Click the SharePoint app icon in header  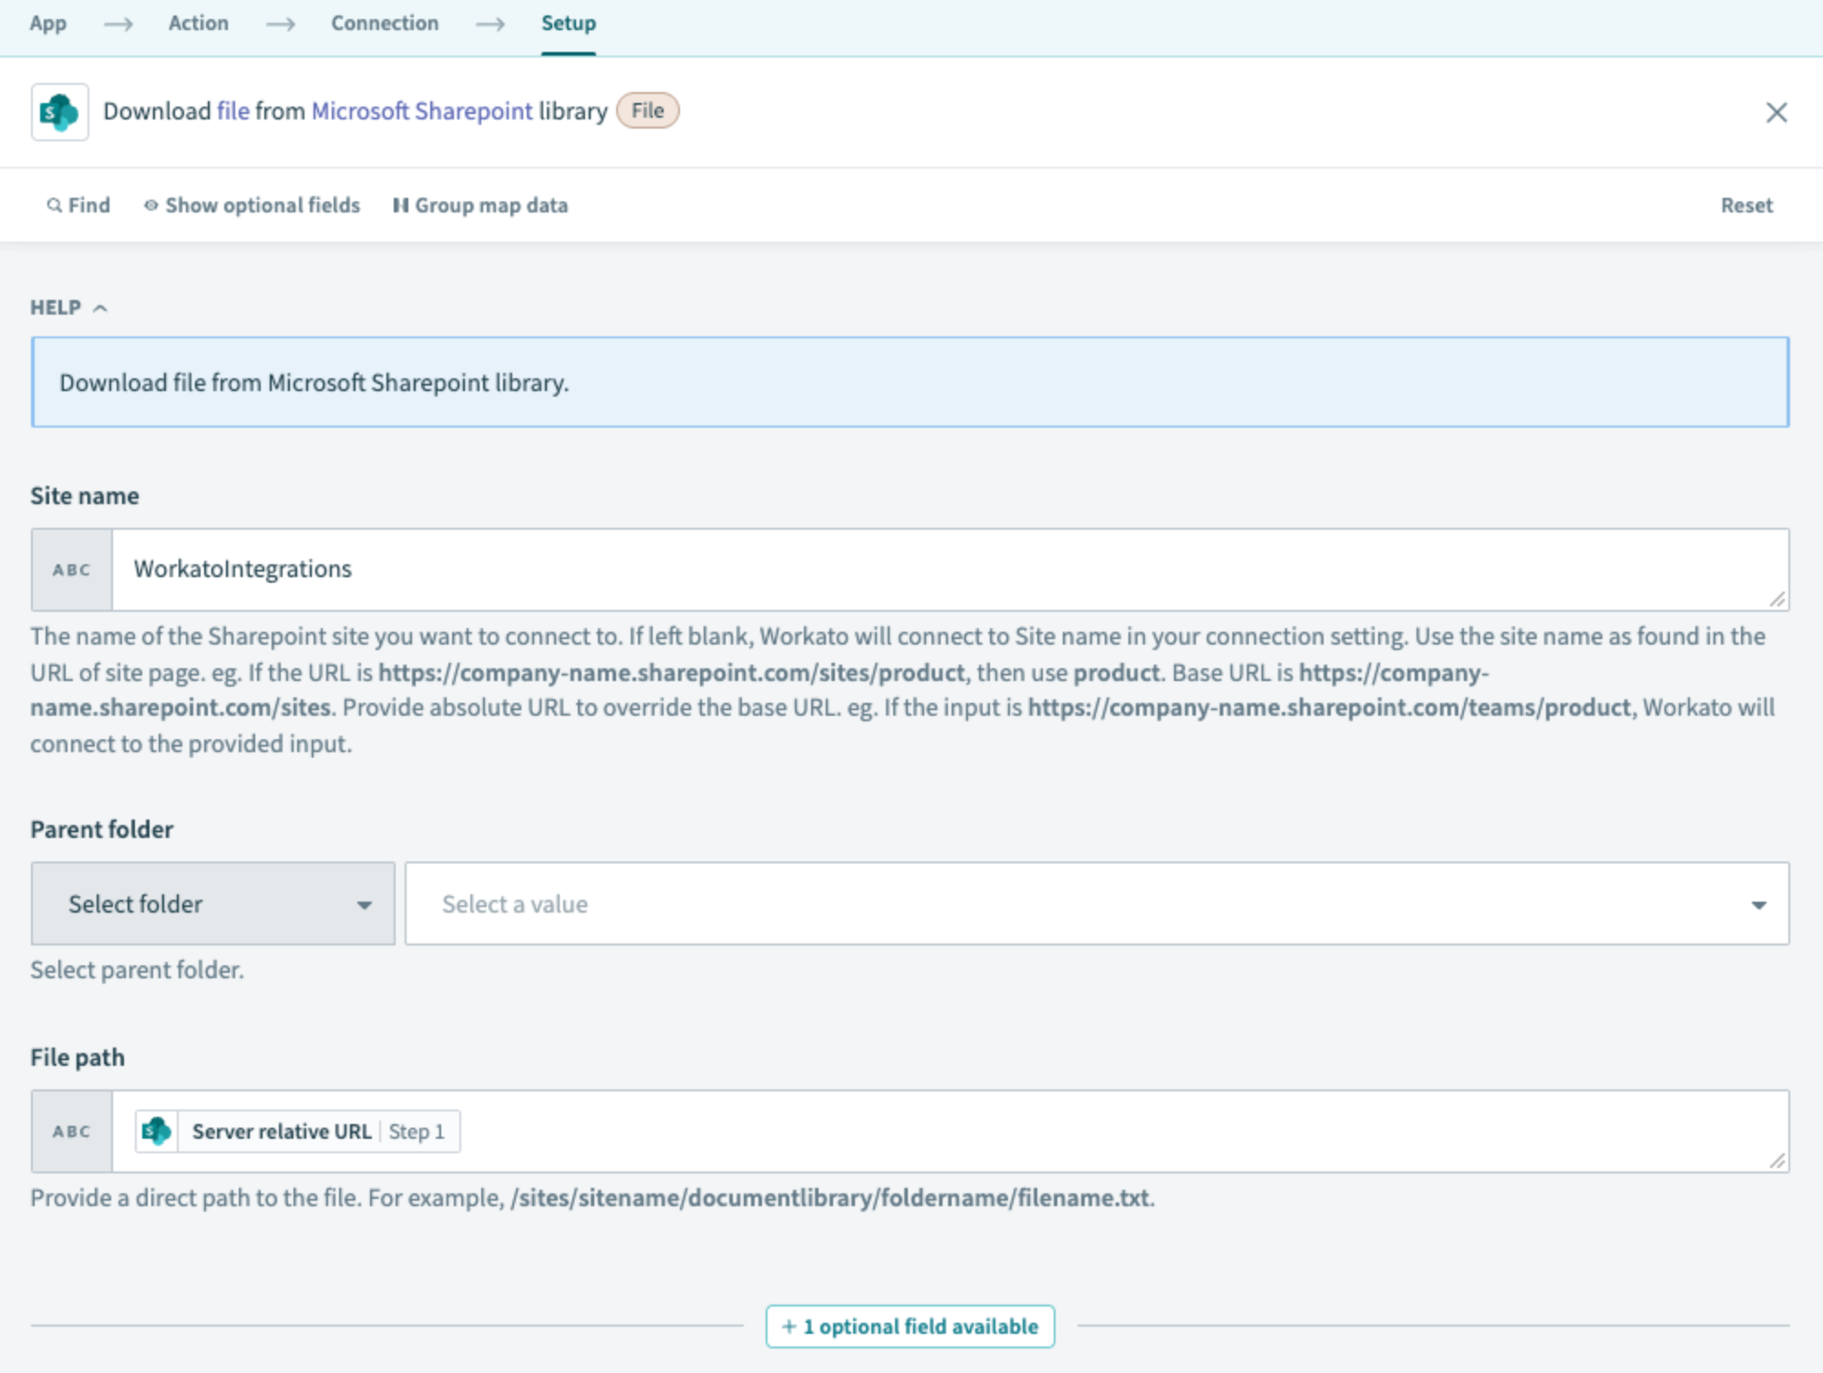tap(59, 112)
